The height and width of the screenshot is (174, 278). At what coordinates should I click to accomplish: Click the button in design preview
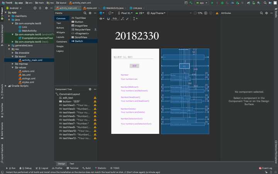(x=134, y=66)
